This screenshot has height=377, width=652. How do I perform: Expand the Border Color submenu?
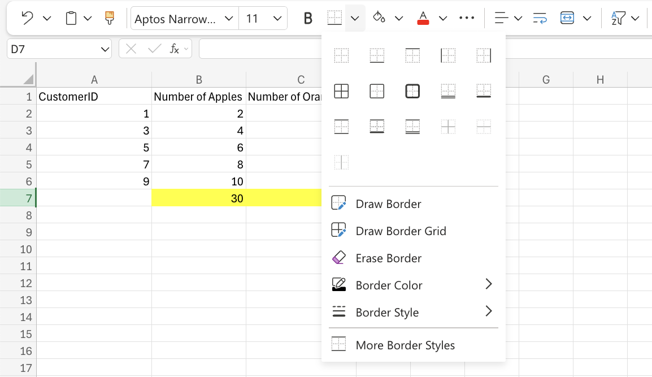pos(389,285)
